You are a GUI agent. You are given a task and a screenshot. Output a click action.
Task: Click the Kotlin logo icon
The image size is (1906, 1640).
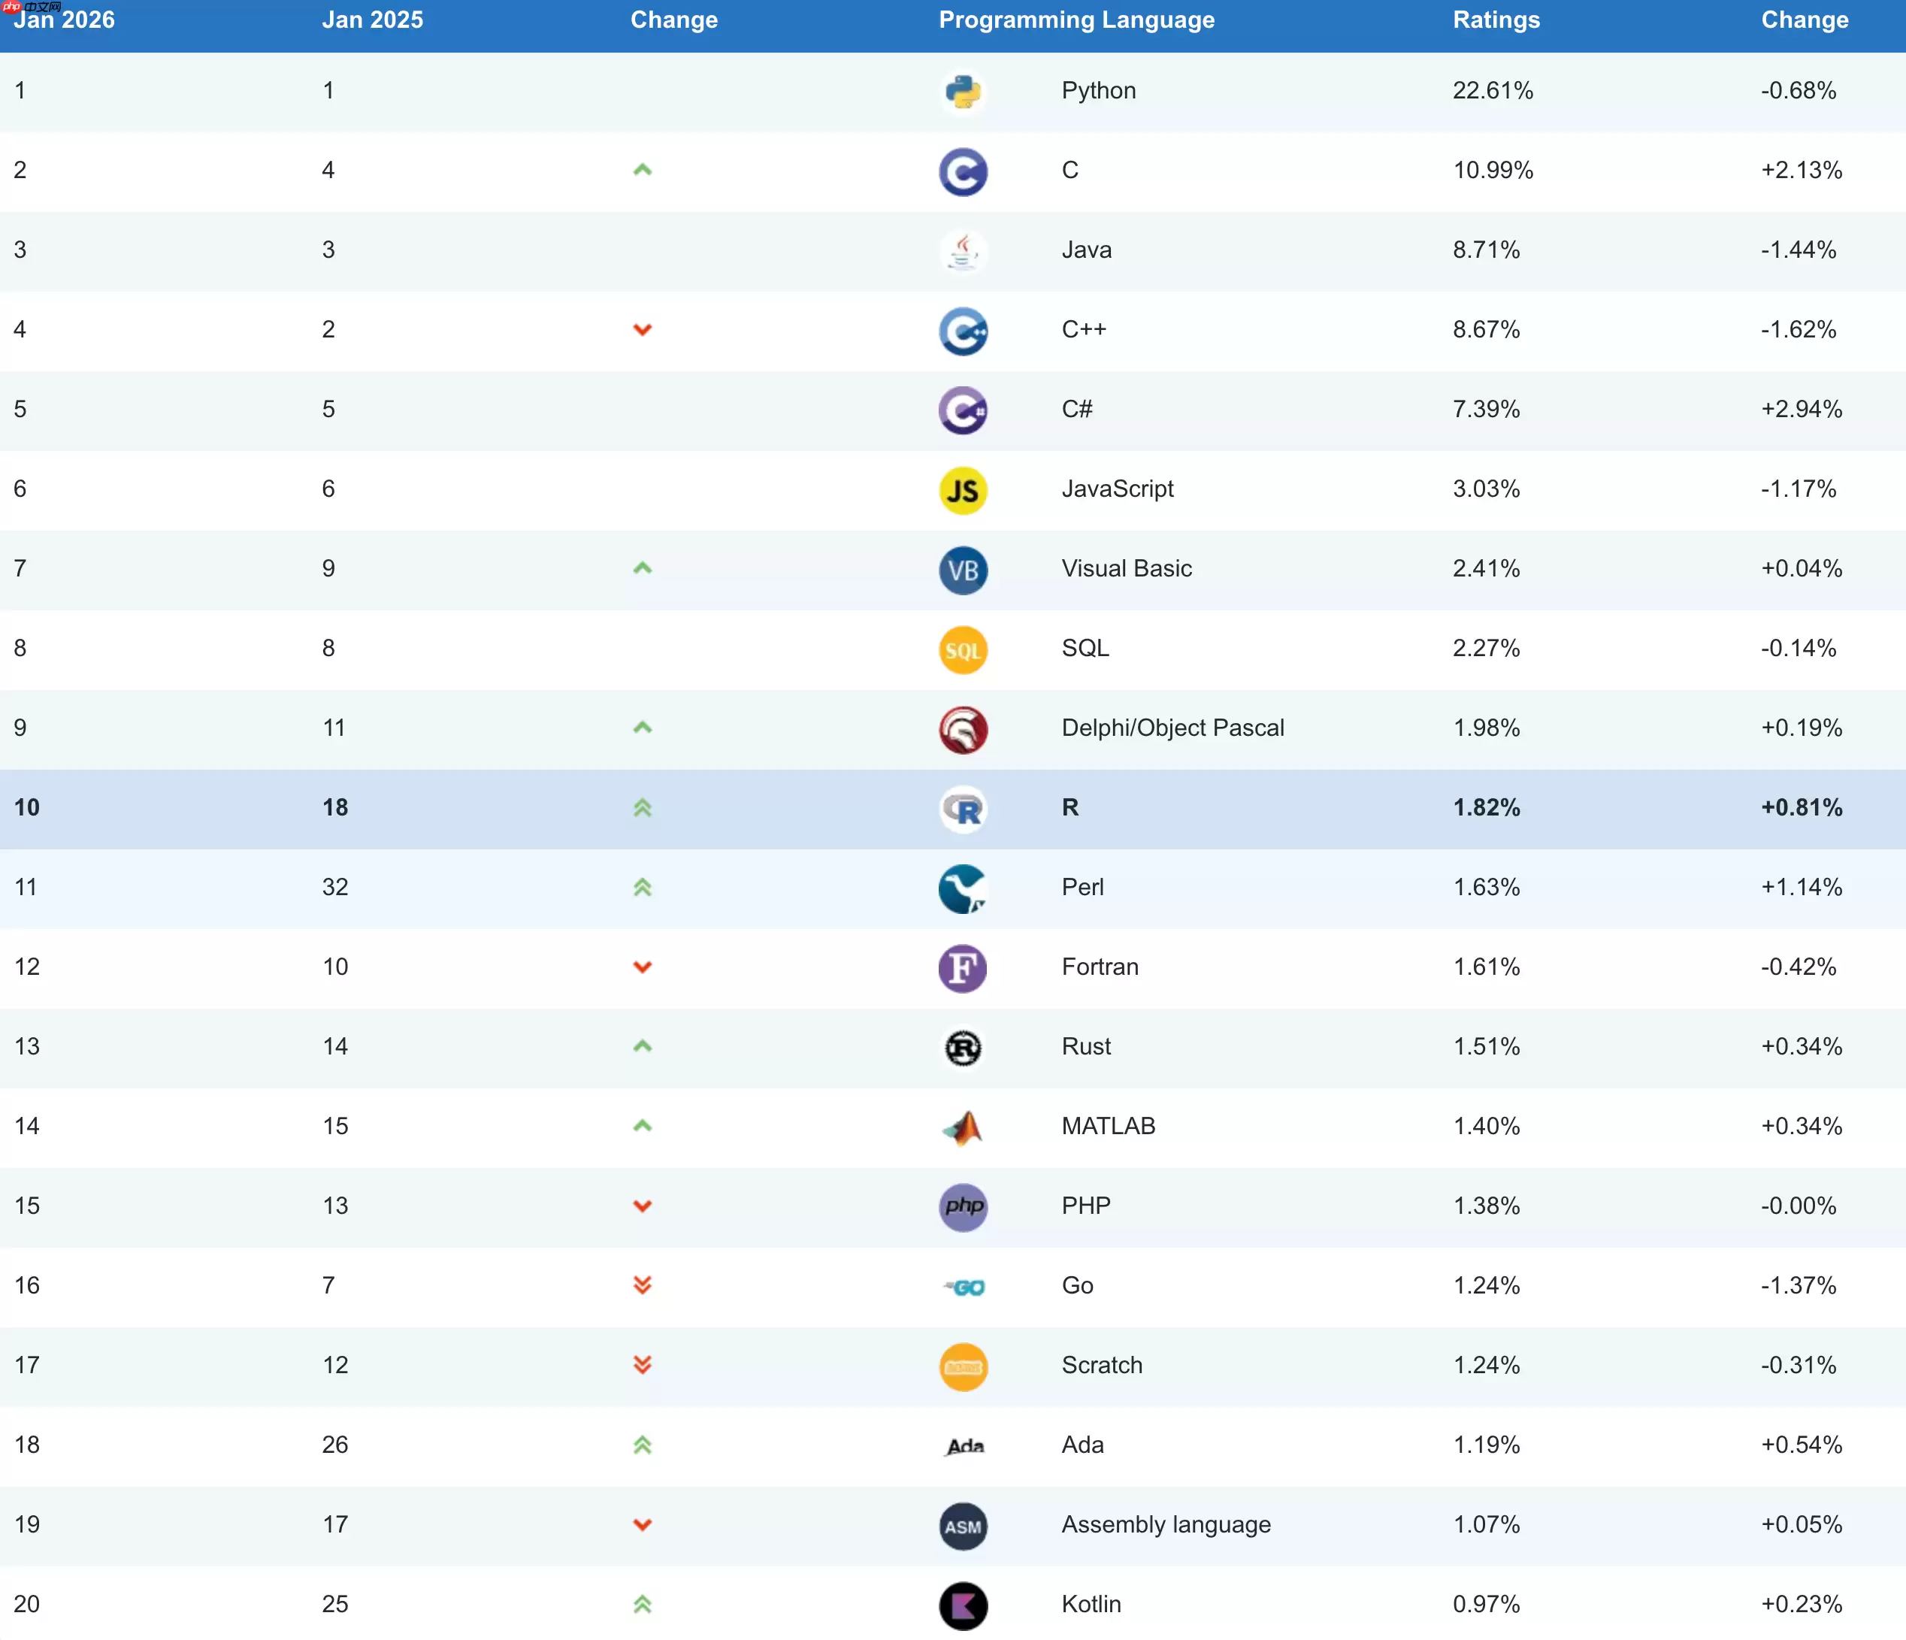click(x=963, y=1606)
